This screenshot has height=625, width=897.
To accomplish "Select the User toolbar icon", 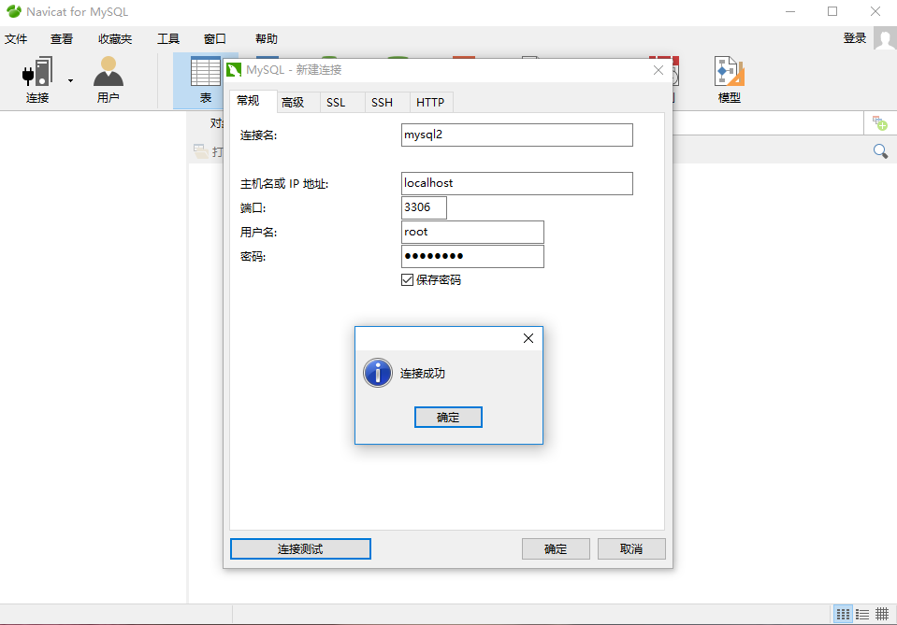I will (x=109, y=71).
